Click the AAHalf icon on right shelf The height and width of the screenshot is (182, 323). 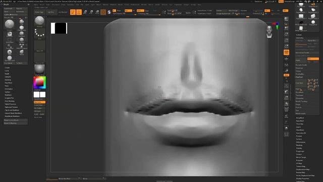286,46
